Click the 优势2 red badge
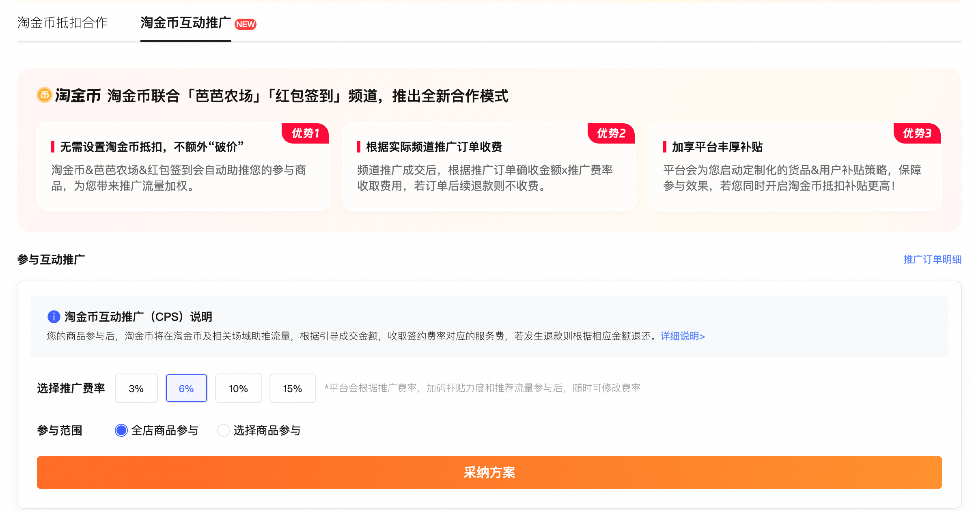The width and height of the screenshot is (974, 511). 611,133
